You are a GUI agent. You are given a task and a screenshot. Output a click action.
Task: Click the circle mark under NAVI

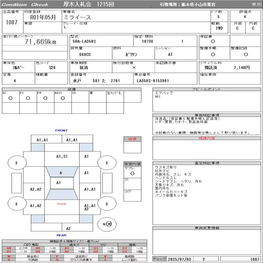click(63, 98)
